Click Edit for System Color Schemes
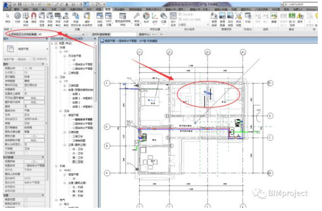Viewport: 322px width, 211px height. (x=34, y=140)
